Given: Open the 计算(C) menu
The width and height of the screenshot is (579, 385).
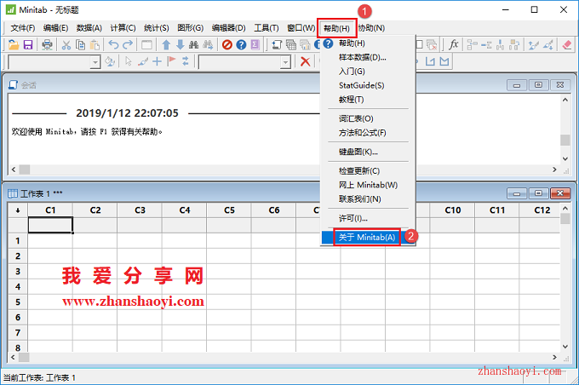Looking at the screenshot, I should click(x=123, y=28).
